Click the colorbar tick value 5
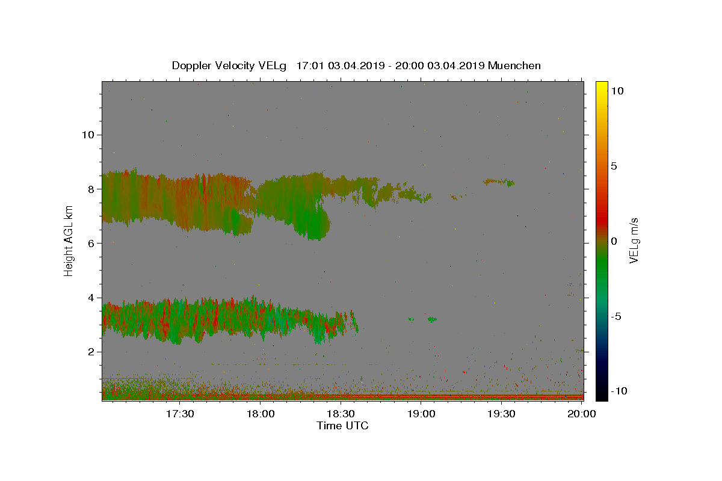722x481 pixels. point(614,166)
